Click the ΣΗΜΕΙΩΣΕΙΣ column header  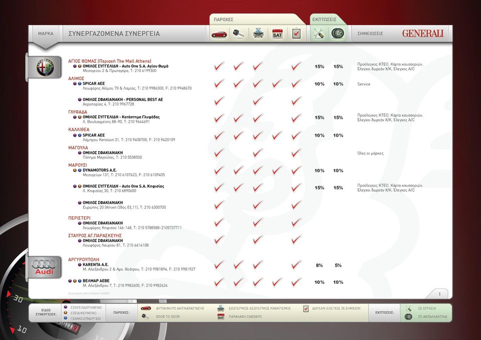coord(370,34)
